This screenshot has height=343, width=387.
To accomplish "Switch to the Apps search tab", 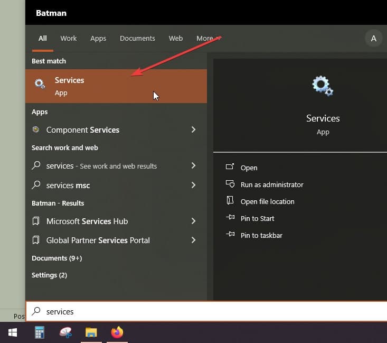I will coord(98,38).
